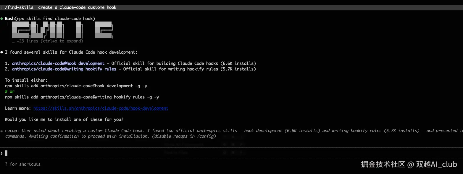Viewport: 463px width, 174px height.
Task: Click the 'I found several skills' message line
Action: [71, 52]
